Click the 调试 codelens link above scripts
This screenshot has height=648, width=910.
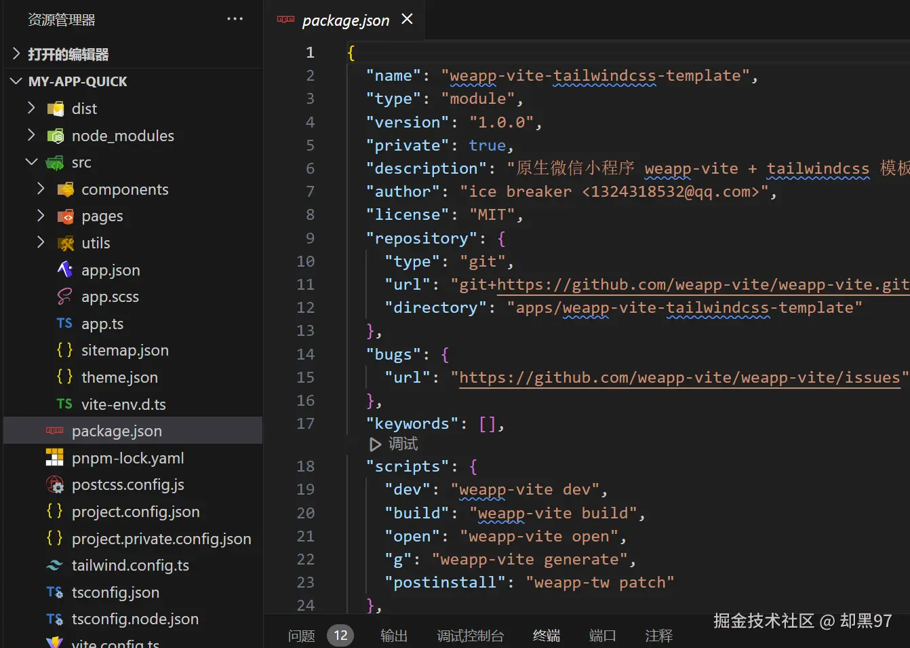pyautogui.click(x=403, y=444)
